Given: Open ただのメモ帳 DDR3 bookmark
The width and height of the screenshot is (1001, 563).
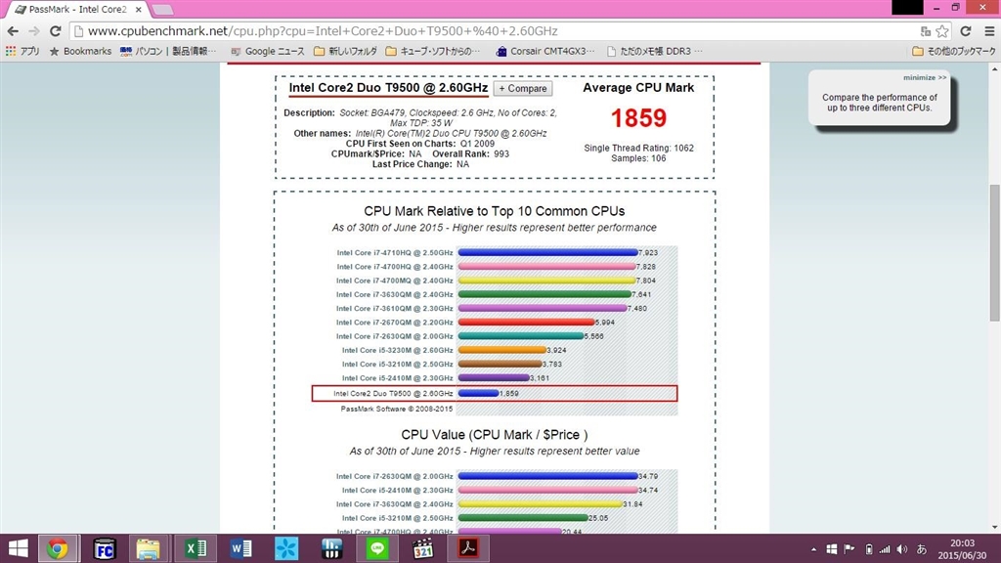Looking at the screenshot, I should coord(654,51).
